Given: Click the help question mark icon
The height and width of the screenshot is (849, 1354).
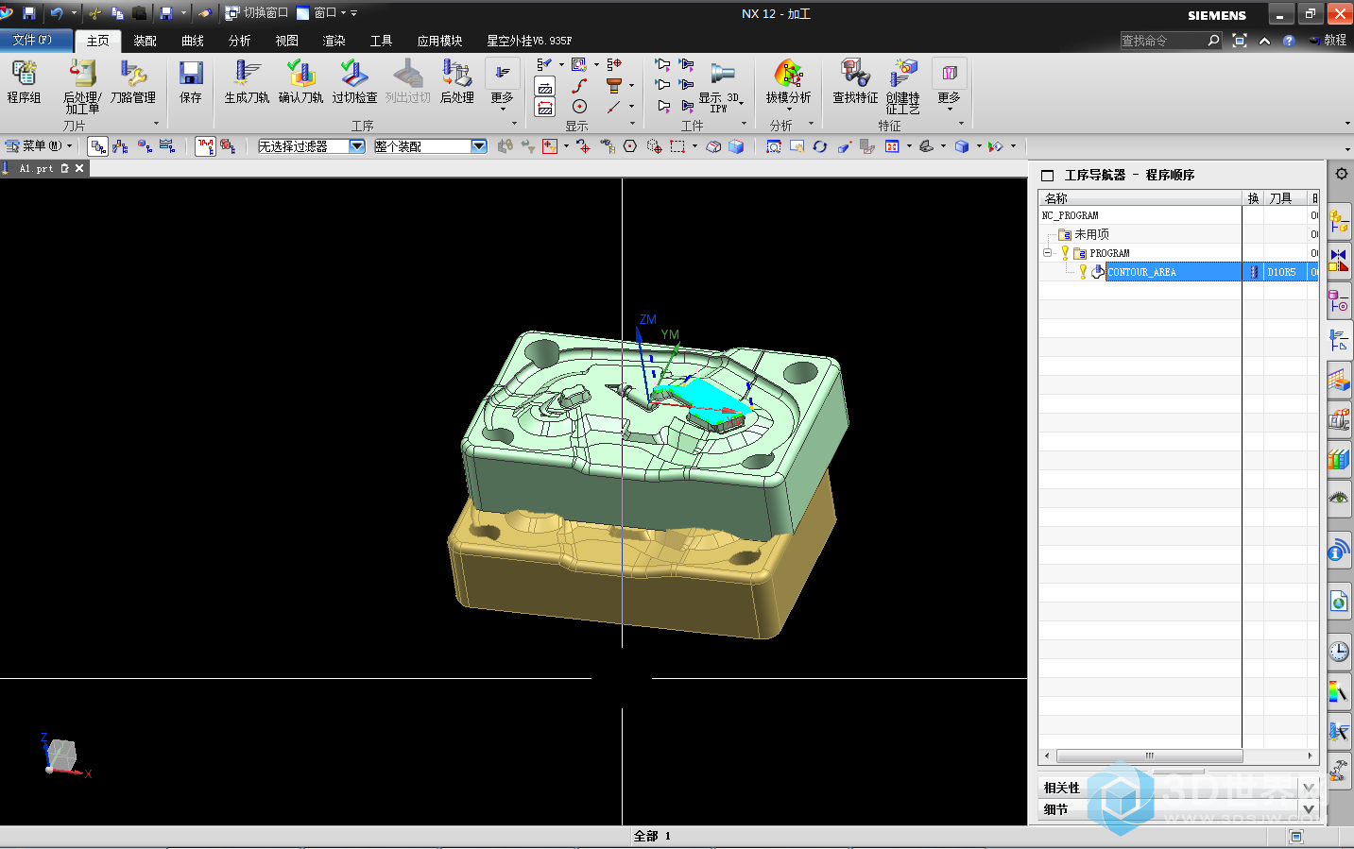Looking at the screenshot, I should coord(1289,41).
